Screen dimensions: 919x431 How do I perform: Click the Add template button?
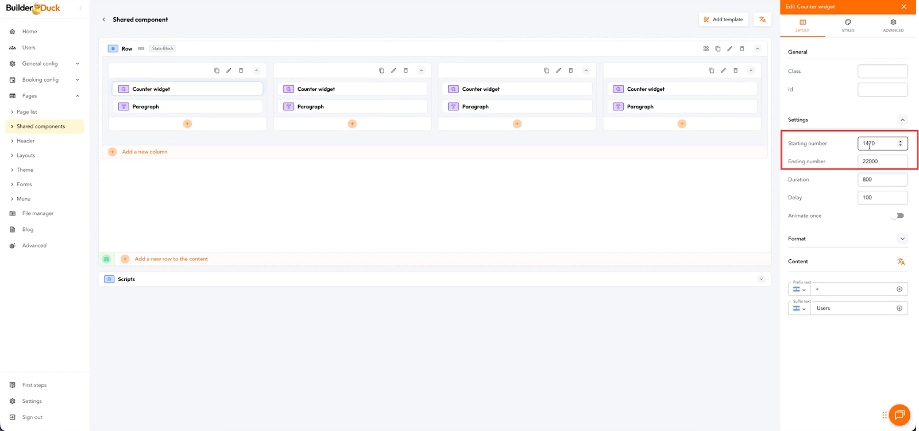click(x=723, y=20)
